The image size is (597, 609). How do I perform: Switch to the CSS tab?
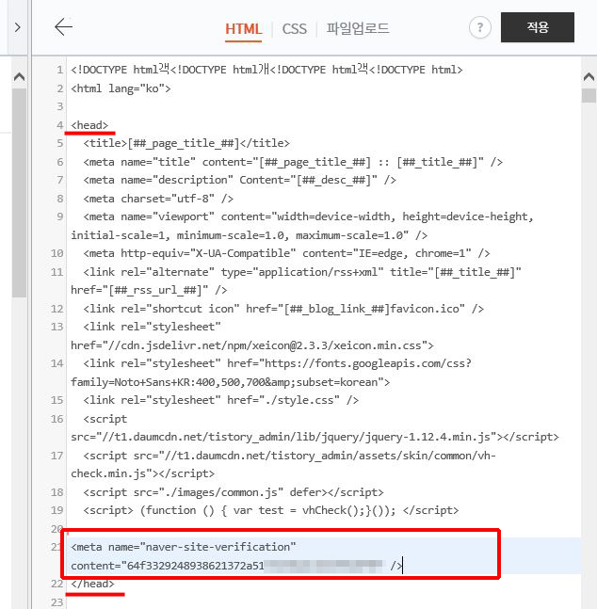tap(294, 29)
